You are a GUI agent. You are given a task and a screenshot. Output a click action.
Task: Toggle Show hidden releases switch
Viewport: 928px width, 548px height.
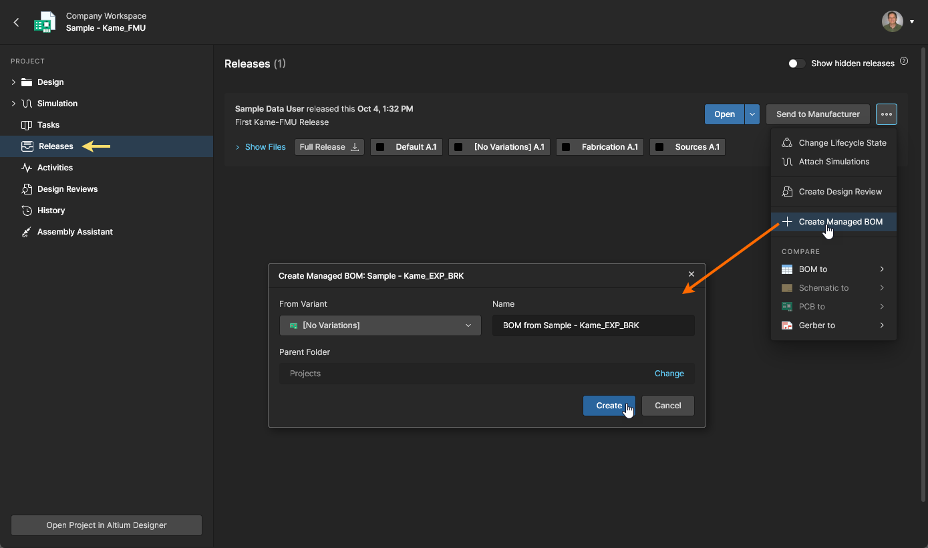[x=796, y=63]
